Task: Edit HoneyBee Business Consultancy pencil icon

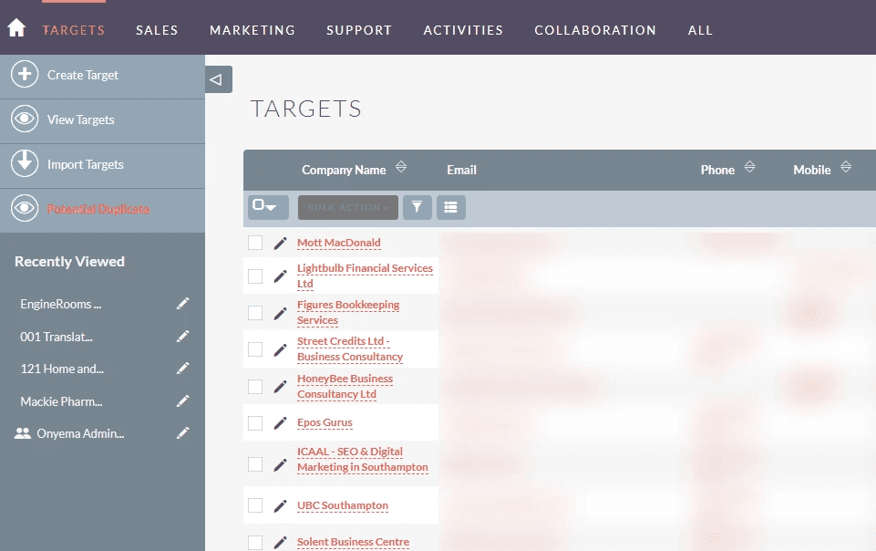Action: point(280,387)
